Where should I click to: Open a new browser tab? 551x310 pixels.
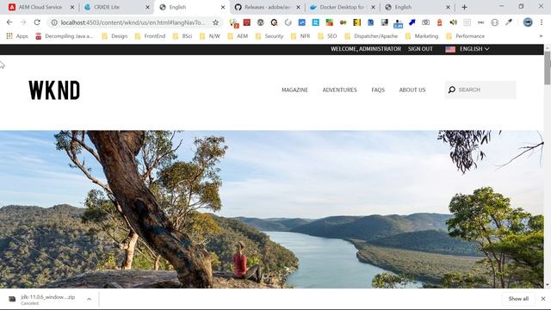(464, 7)
